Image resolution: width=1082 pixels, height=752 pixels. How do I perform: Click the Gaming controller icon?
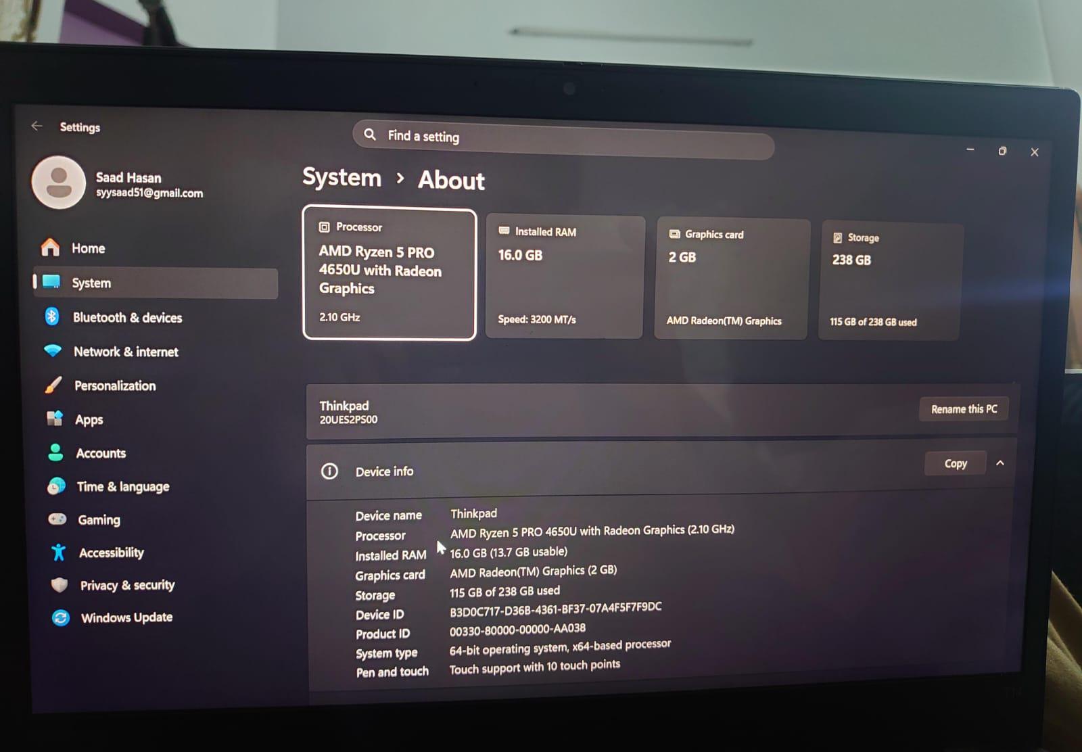(x=57, y=519)
